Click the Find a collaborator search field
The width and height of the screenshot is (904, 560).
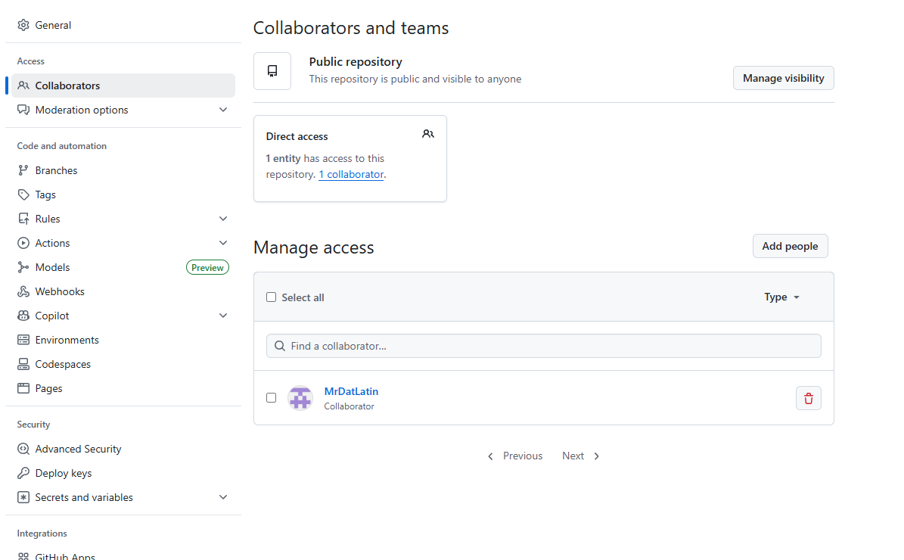point(543,346)
